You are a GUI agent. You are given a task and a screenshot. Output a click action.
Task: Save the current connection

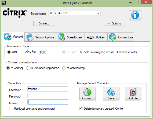(111, 94)
